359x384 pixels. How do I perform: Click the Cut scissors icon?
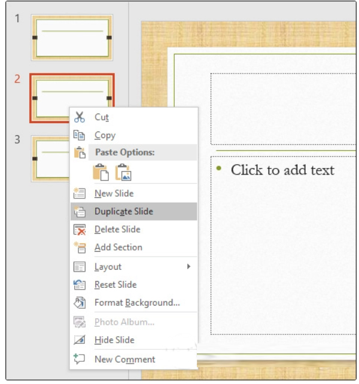coord(80,117)
